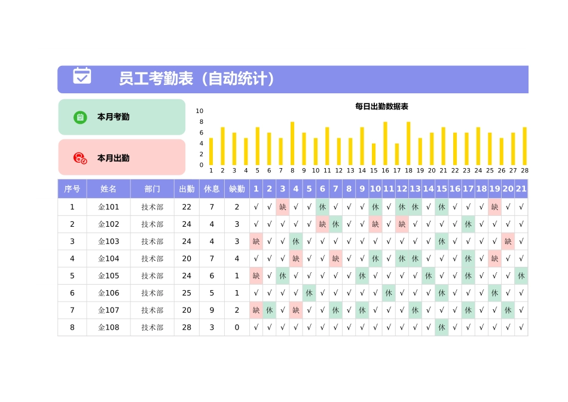Click the 缺 cell for 金101 on day 3
The image size is (568, 402).
[x=282, y=206]
